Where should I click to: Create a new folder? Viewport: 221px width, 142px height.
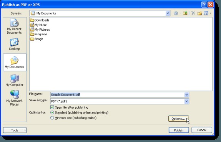coord(199,13)
